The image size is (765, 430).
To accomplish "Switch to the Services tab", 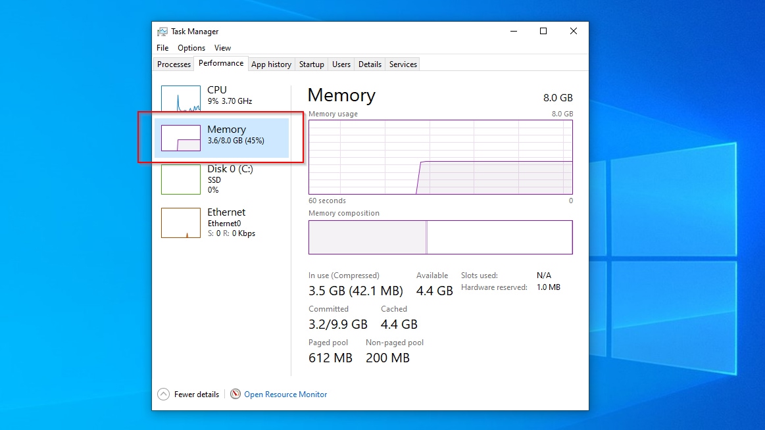I will [403, 64].
